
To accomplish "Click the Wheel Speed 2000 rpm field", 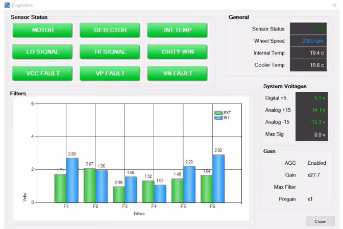I will 308,41.
